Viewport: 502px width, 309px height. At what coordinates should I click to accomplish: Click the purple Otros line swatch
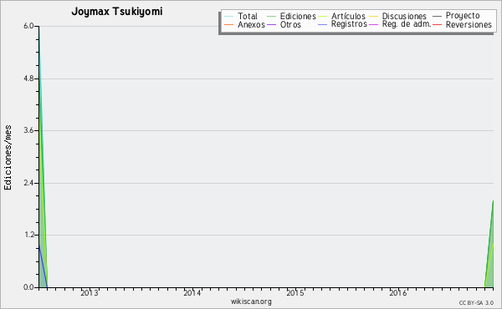[x=271, y=24]
